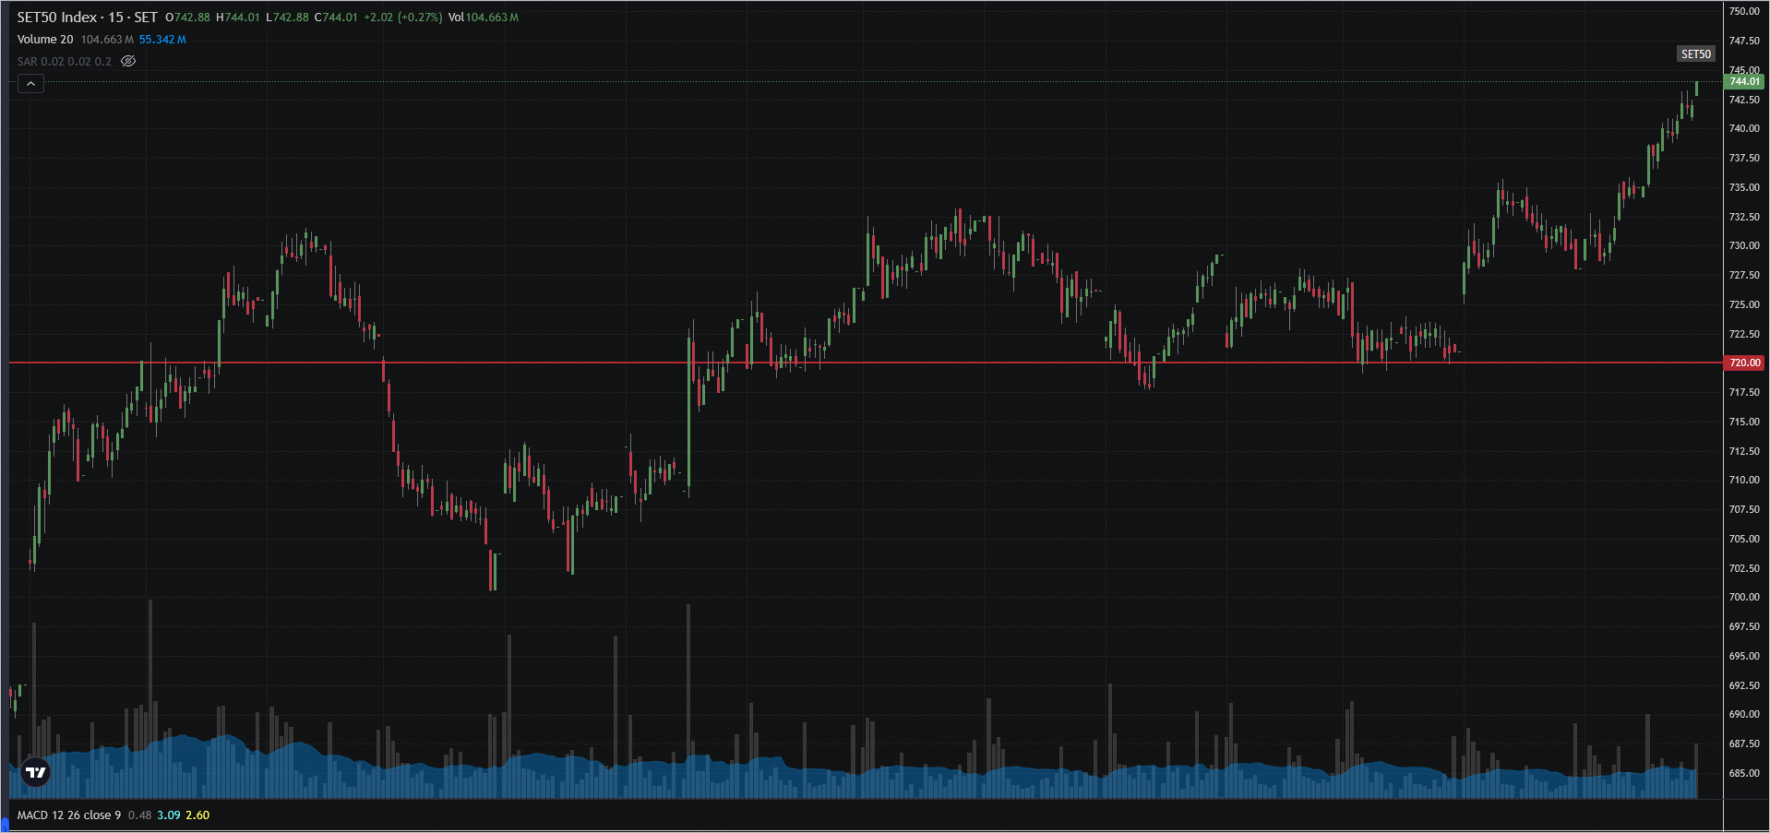Click the 700.00 price scale label
This screenshot has height=833, width=1770.
[1744, 597]
